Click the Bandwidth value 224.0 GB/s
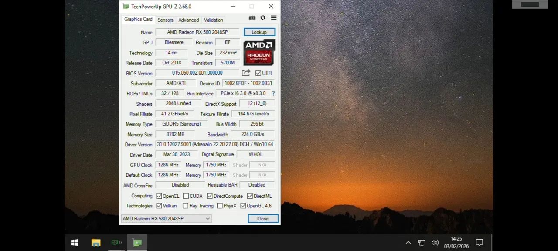Screen dimensions: 558x251 click(253, 134)
